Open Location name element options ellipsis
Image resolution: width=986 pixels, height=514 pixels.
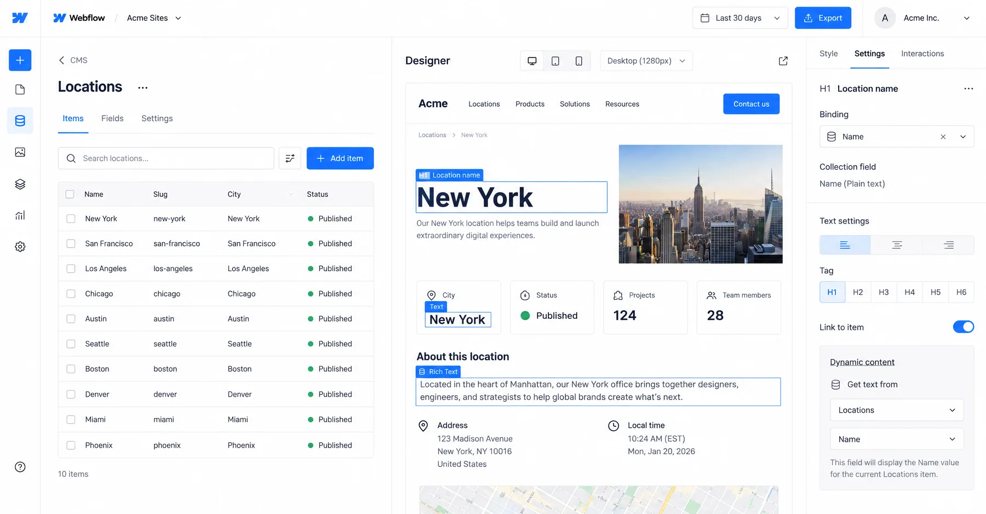tap(968, 89)
